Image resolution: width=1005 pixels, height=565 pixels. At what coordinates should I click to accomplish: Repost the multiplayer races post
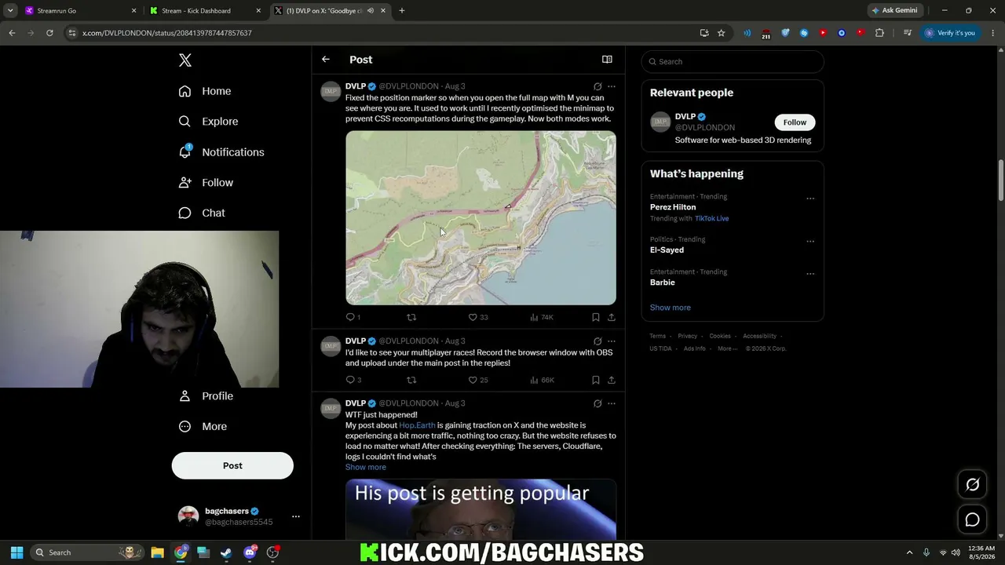pyautogui.click(x=411, y=380)
